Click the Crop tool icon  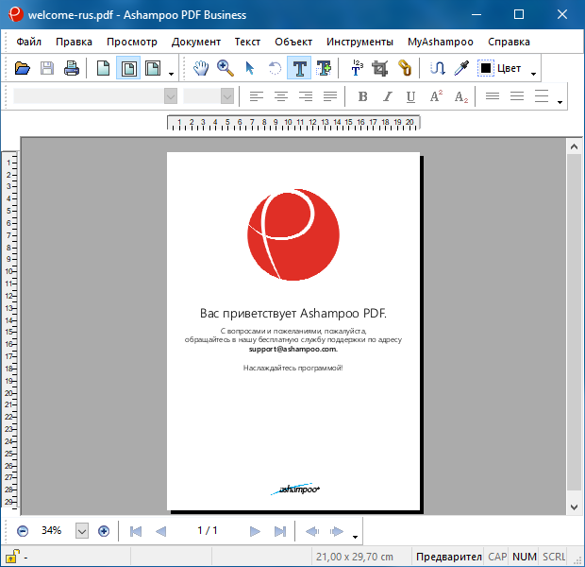[x=380, y=68]
